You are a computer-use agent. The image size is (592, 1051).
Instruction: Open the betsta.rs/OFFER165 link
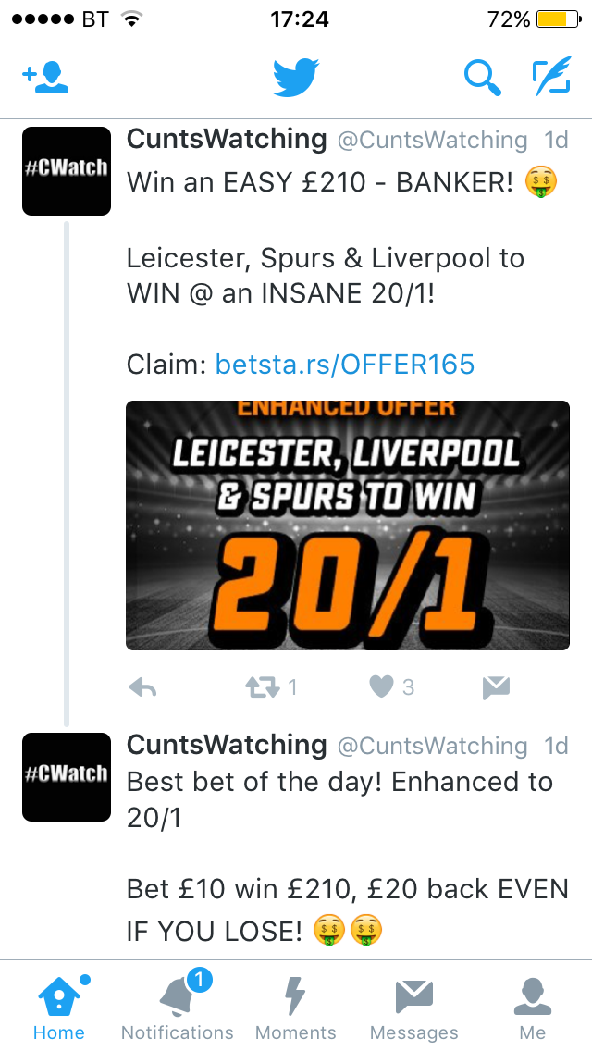(x=345, y=365)
